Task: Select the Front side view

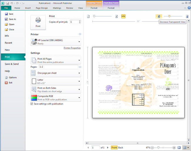Action: (x=114, y=147)
